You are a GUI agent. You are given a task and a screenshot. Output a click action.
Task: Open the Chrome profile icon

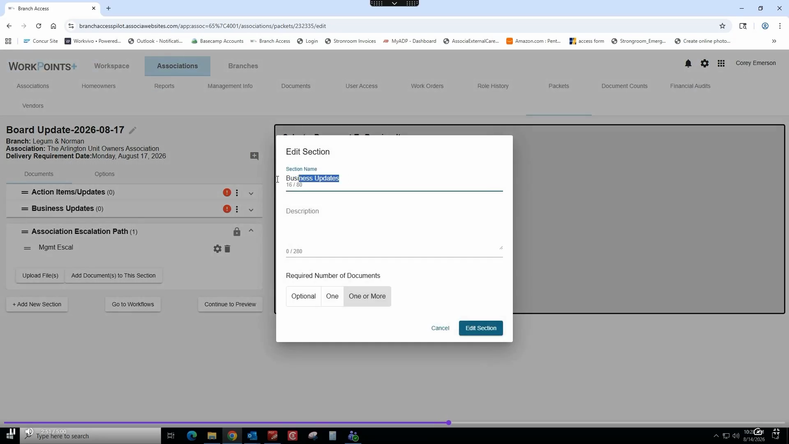(765, 26)
